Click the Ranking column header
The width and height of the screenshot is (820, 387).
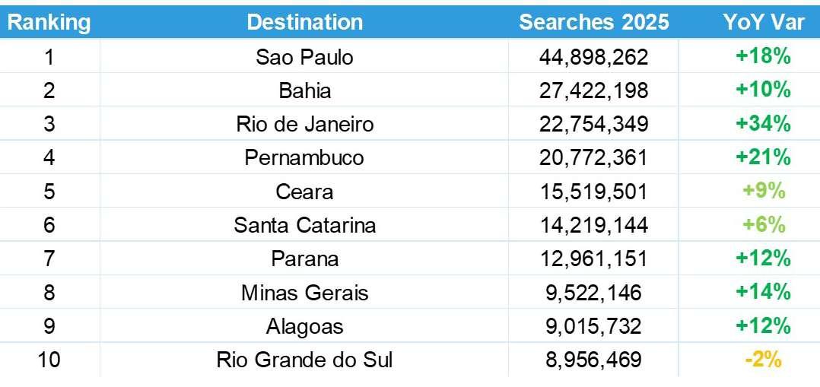pyautogui.click(x=49, y=22)
